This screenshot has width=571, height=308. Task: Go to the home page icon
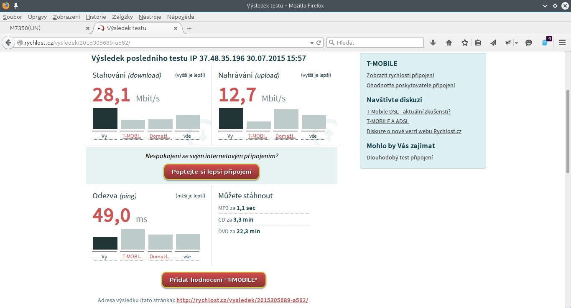pos(449,43)
